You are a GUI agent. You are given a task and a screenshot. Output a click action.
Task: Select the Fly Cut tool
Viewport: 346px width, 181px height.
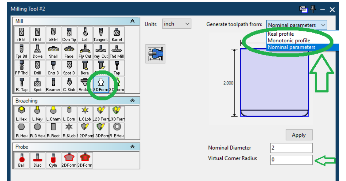coord(85,51)
